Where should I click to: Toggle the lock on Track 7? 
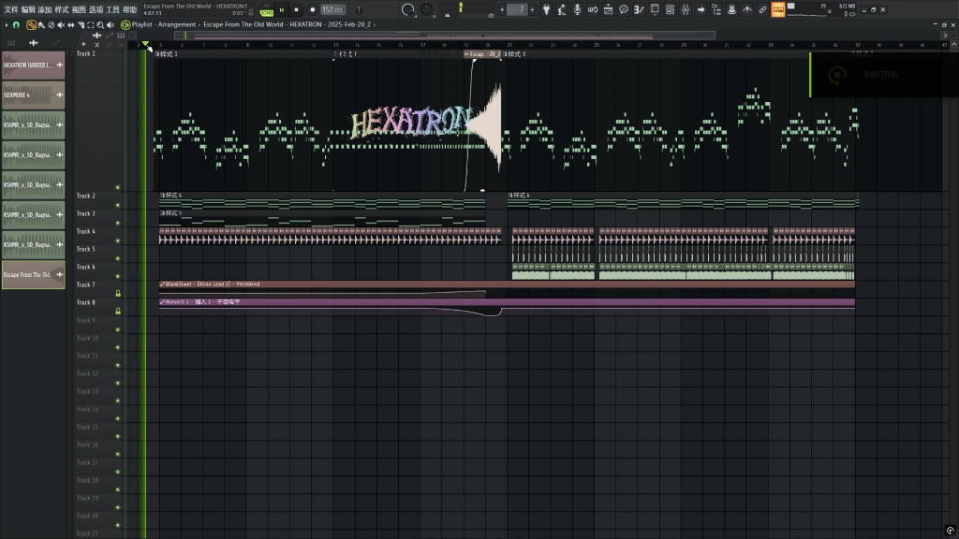click(x=117, y=293)
